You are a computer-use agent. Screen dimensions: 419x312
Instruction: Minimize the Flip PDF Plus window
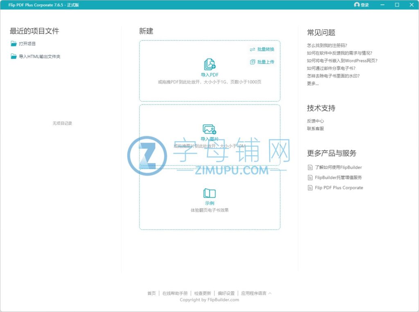coord(383,5)
